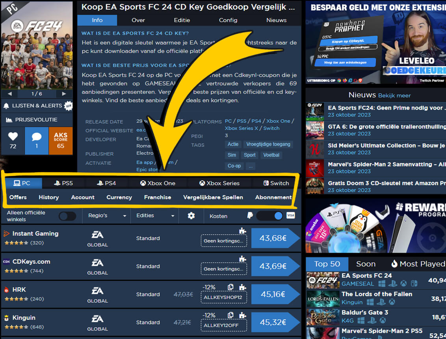Open the History sub-tab
Image resolution: width=446 pixels, height=339 pixels.
pos(48,197)
